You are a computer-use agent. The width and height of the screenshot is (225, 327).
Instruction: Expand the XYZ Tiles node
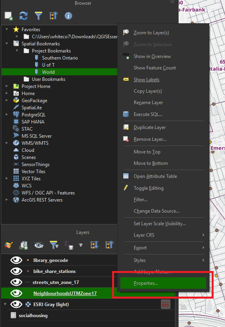point(7,178)
